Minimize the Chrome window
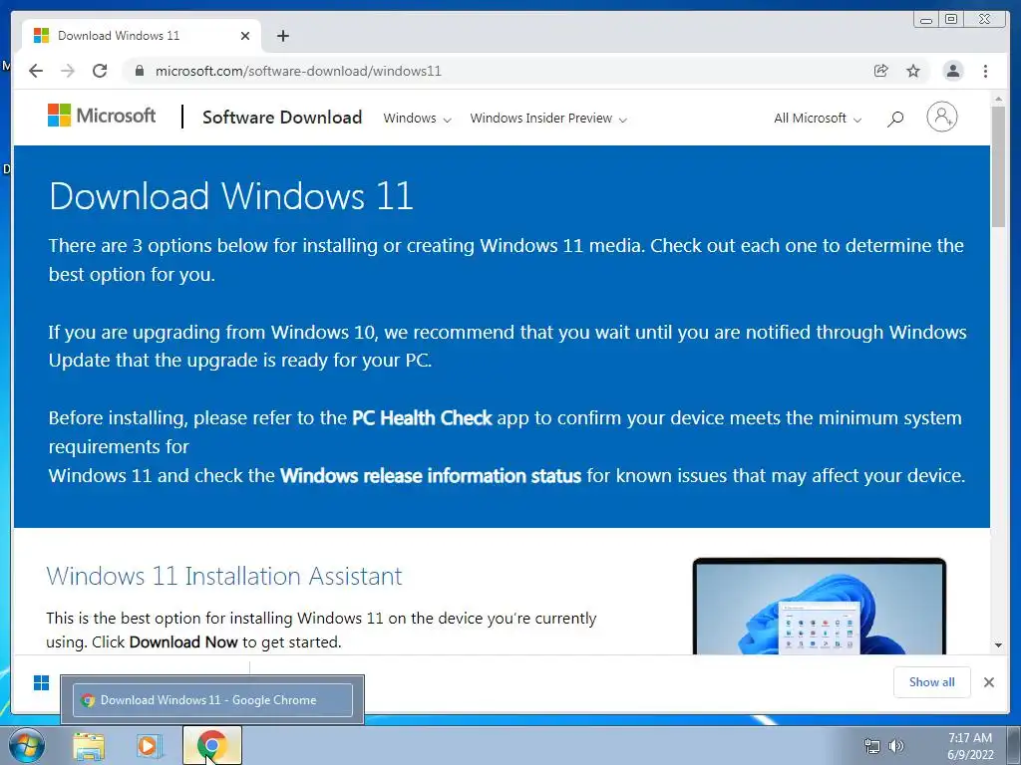Screen dimensions: 1021x765 pyautogui.click(x=926, y=20)
